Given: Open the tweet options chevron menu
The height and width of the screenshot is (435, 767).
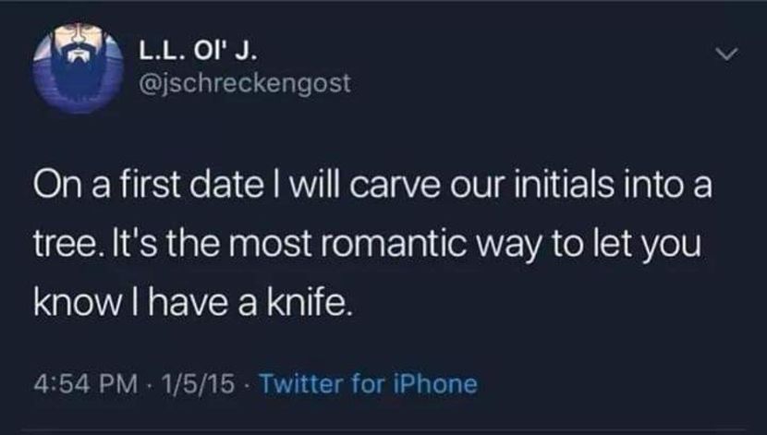Looking at the screenshot, I should pyautogui.click(x=730, y=55).
